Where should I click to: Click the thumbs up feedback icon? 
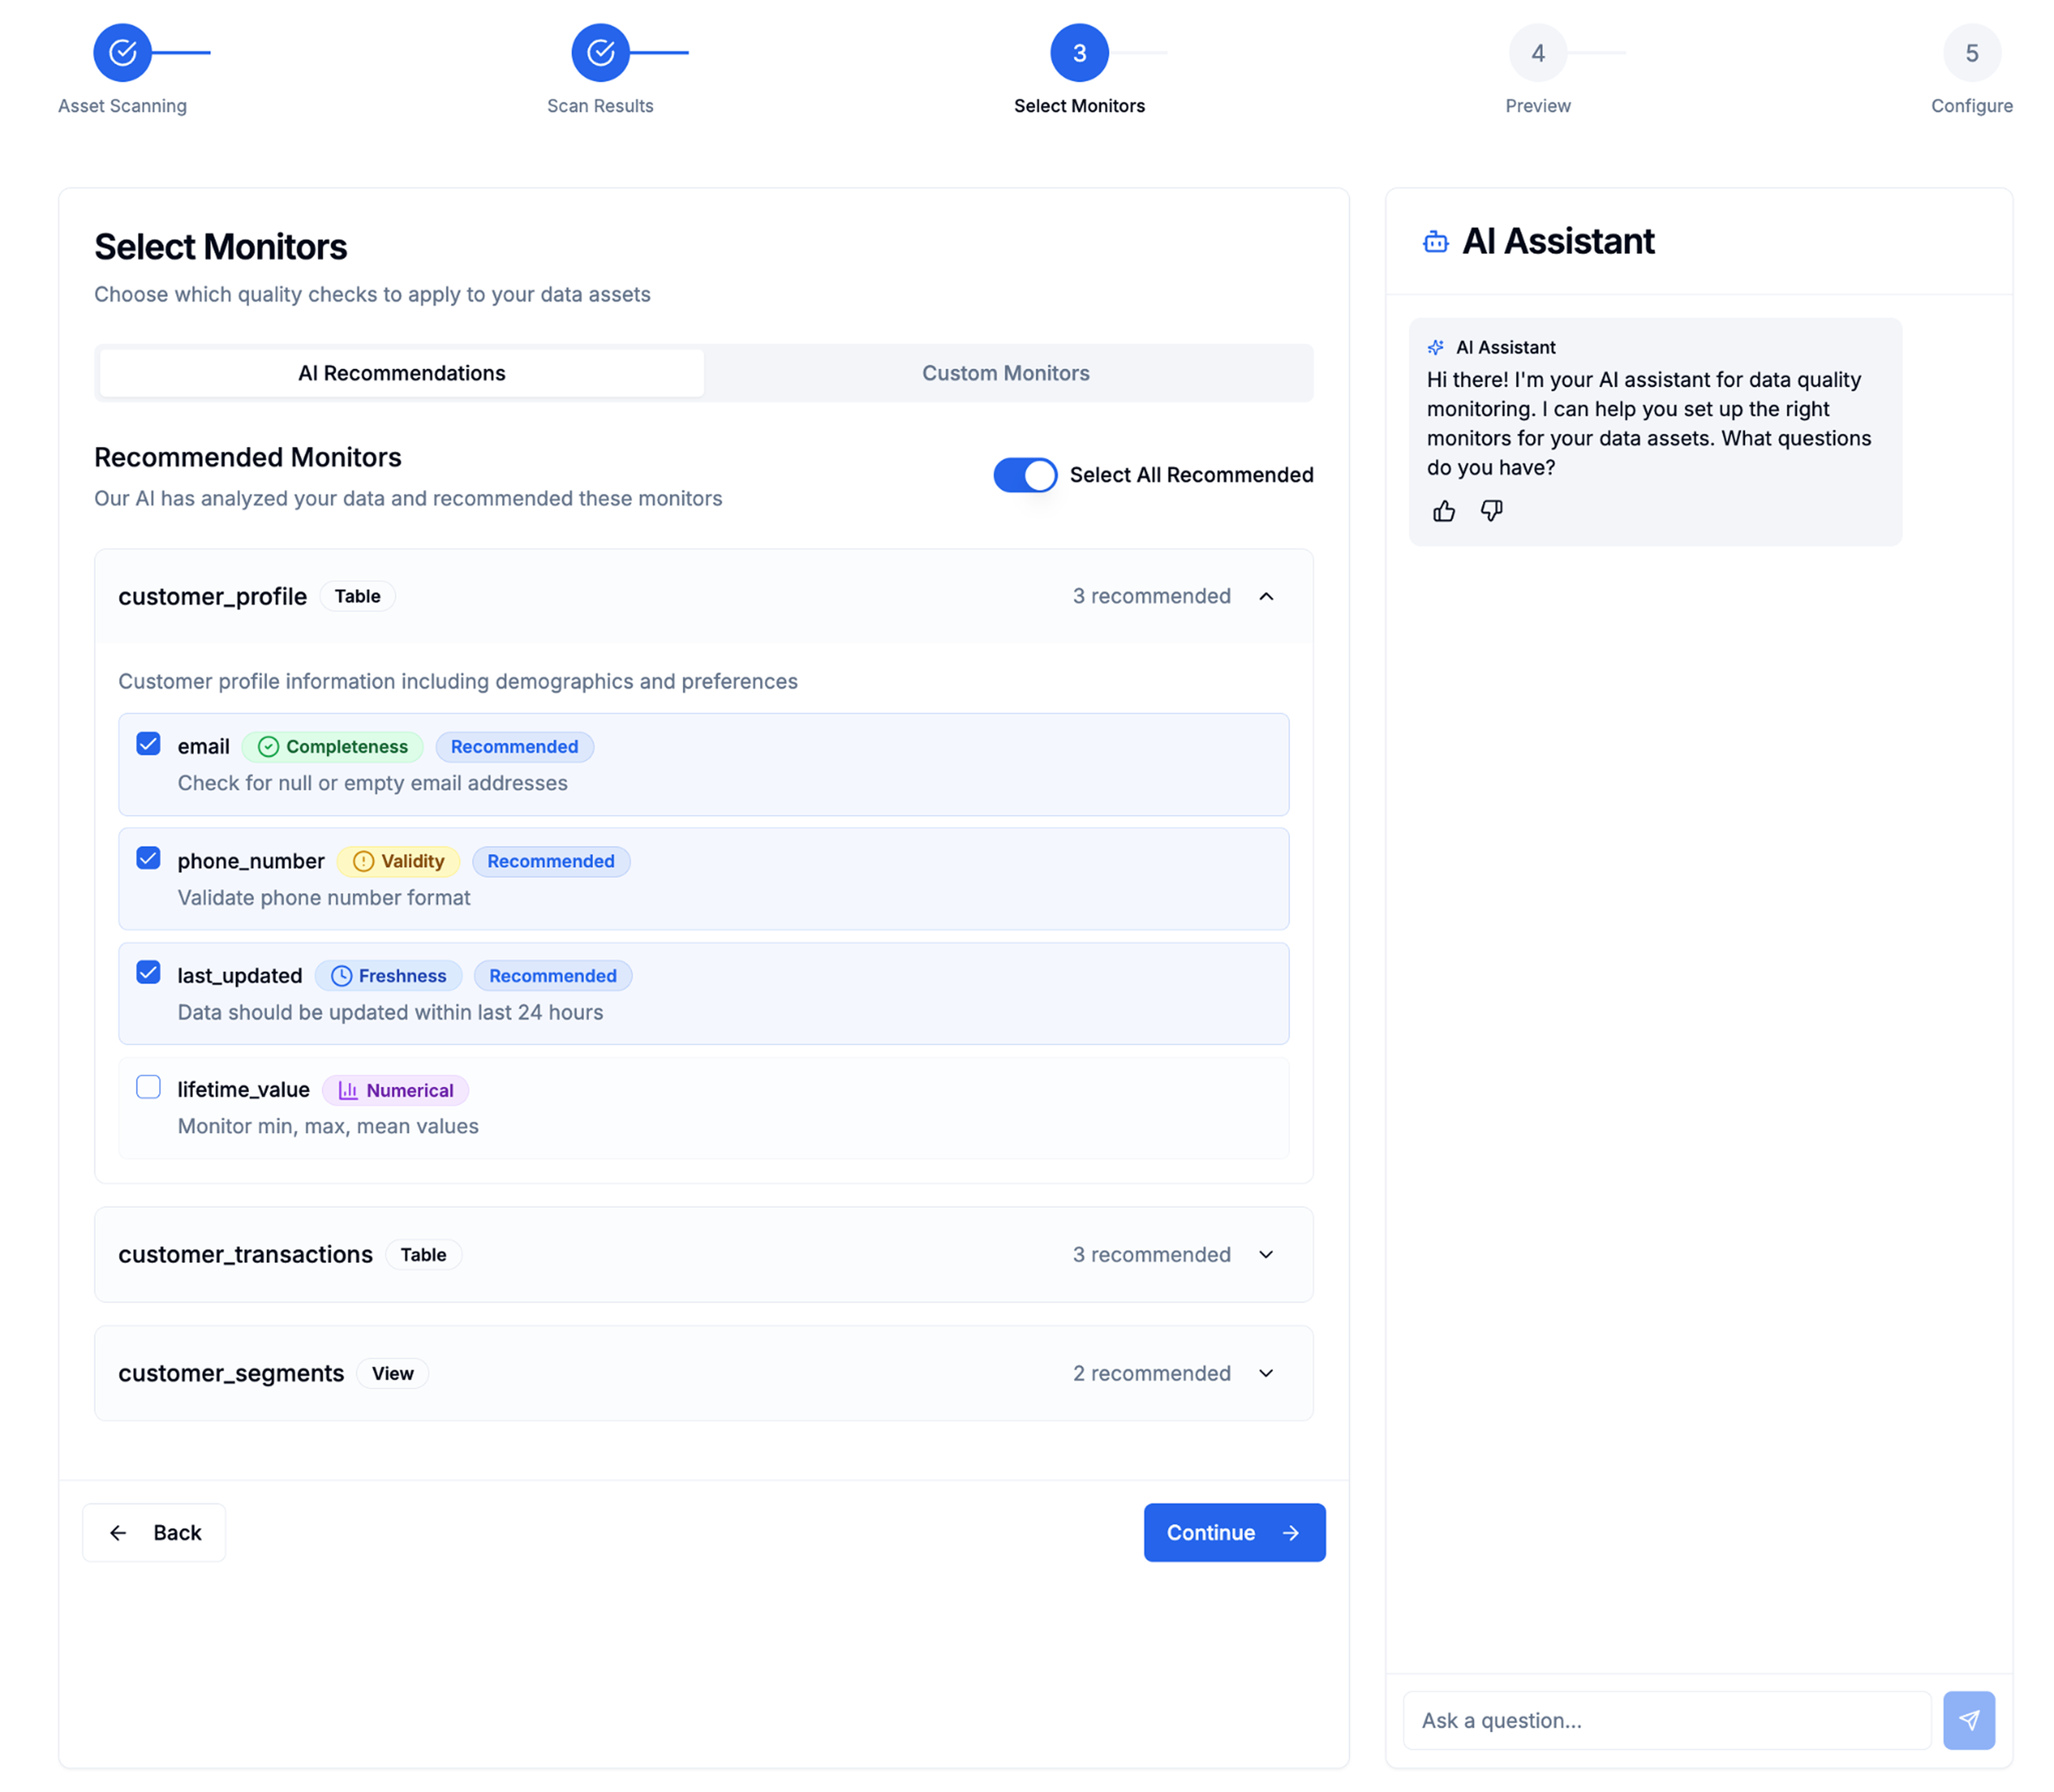click(1443, 511)
